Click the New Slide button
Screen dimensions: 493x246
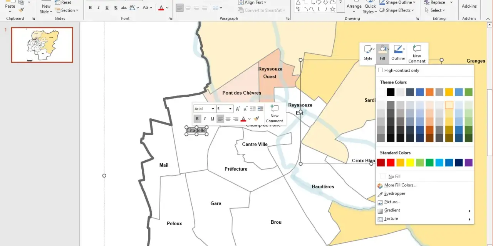46,7
